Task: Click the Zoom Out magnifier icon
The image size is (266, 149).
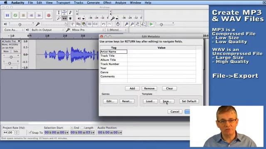Action: point(132,24)
